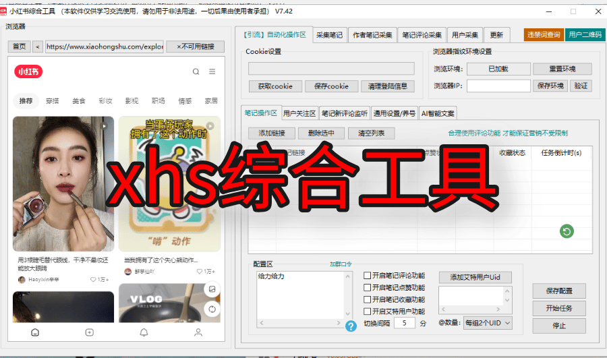Click the plus create-post icon in bottom bar

click(x=89, y=332)
